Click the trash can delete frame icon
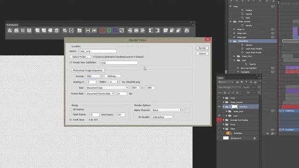The image size is (299, 168). (x=57, y=30)
